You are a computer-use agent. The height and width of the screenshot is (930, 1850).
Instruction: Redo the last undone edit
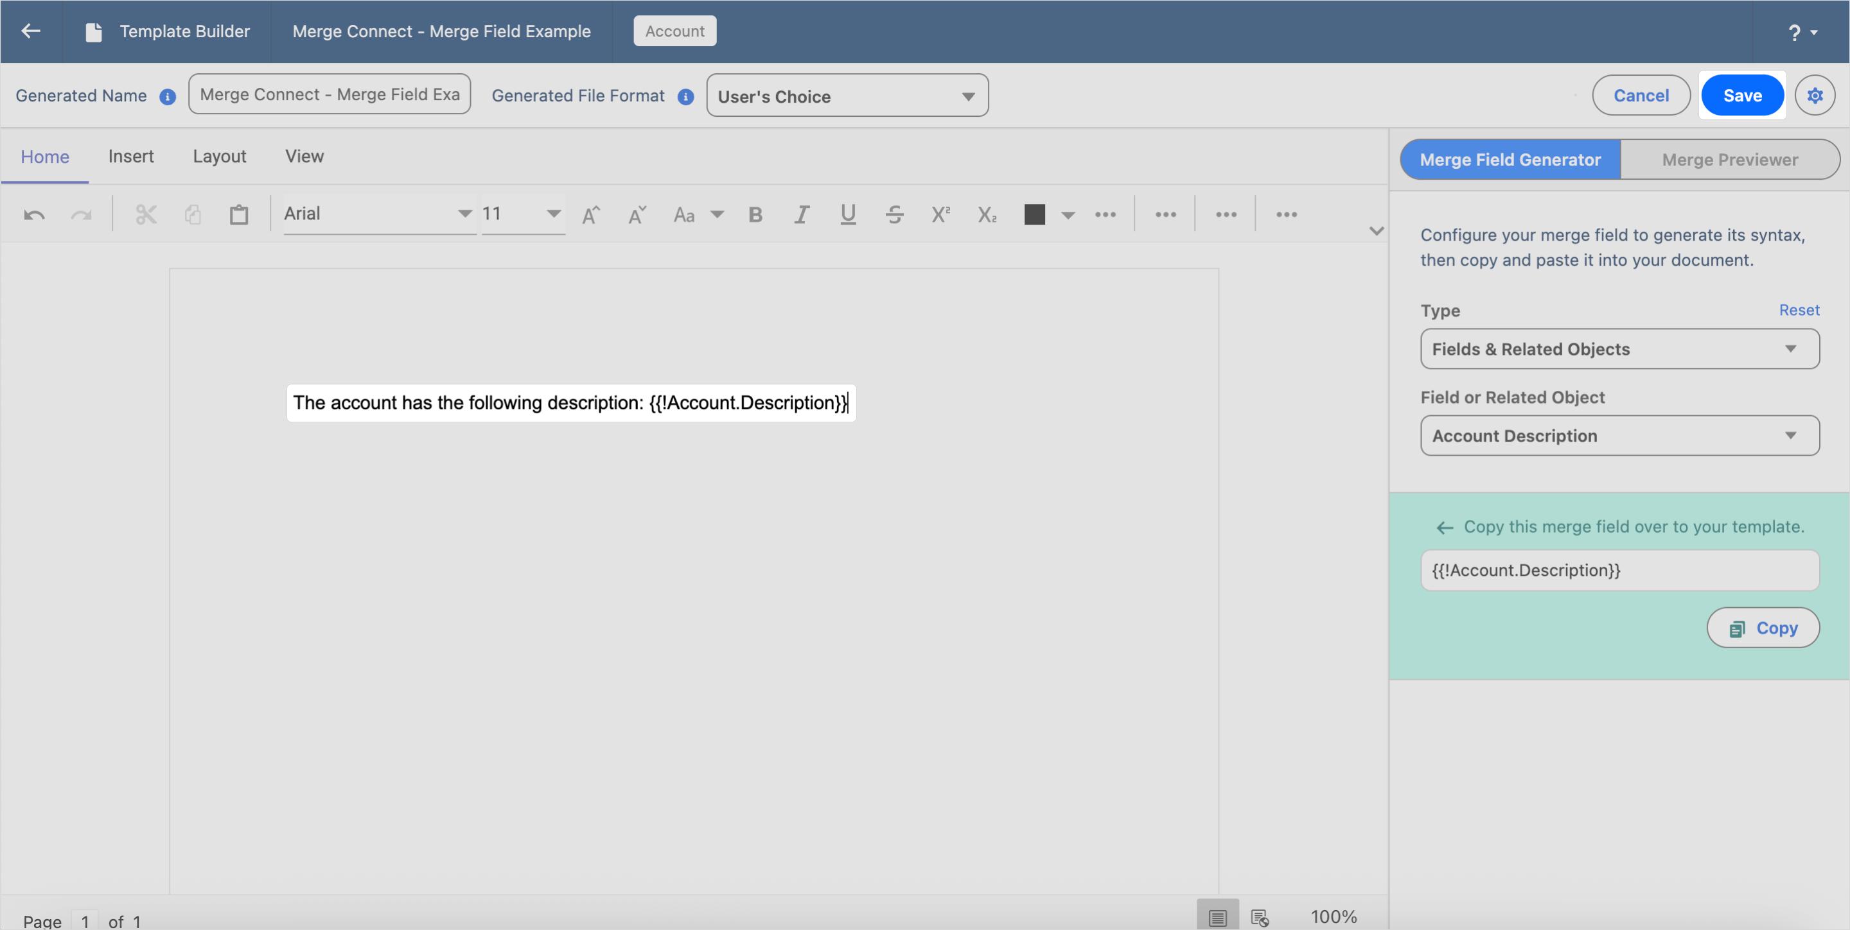point(80,214)
